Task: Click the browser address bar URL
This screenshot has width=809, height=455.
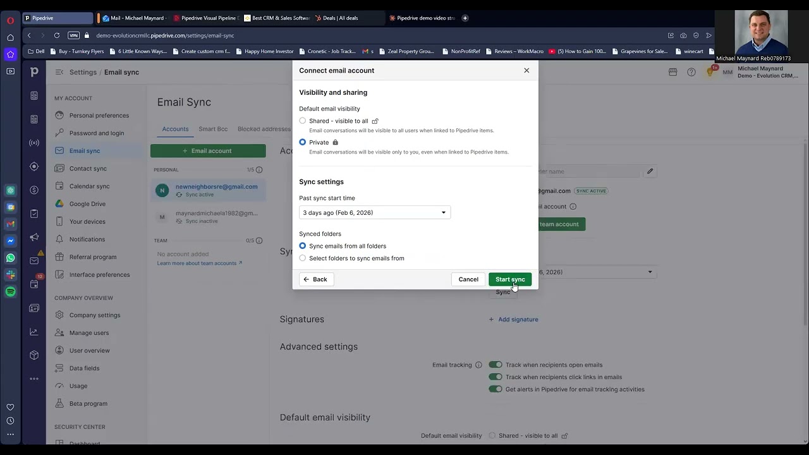Action: (165, 35)
